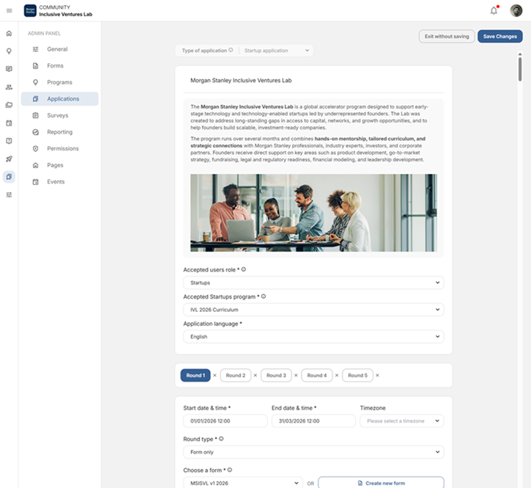Open the Accepted users role dropdown (Startups)
This screenshot has height=488, width=531.
click(x=314, y=283)
